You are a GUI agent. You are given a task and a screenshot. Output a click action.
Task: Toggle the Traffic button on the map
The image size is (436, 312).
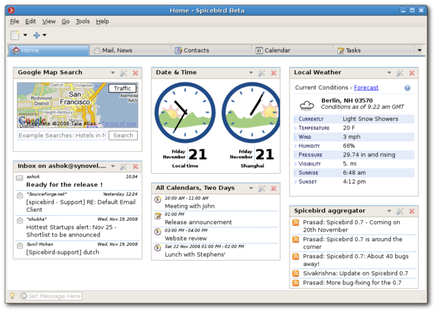(x=123, y=89)
